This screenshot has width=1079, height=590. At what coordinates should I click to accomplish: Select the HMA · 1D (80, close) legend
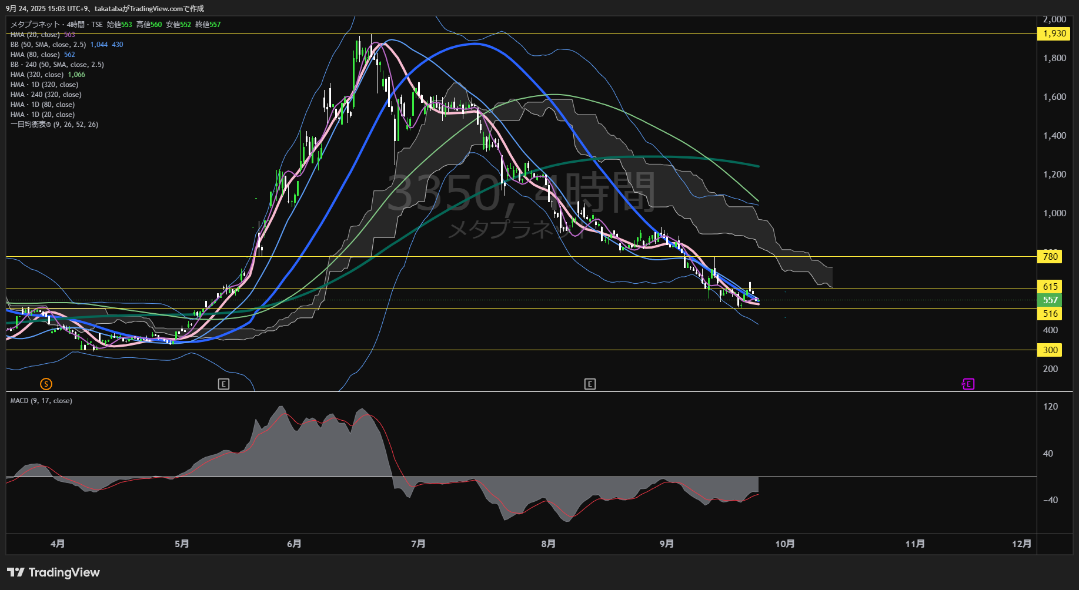point(42,104)
